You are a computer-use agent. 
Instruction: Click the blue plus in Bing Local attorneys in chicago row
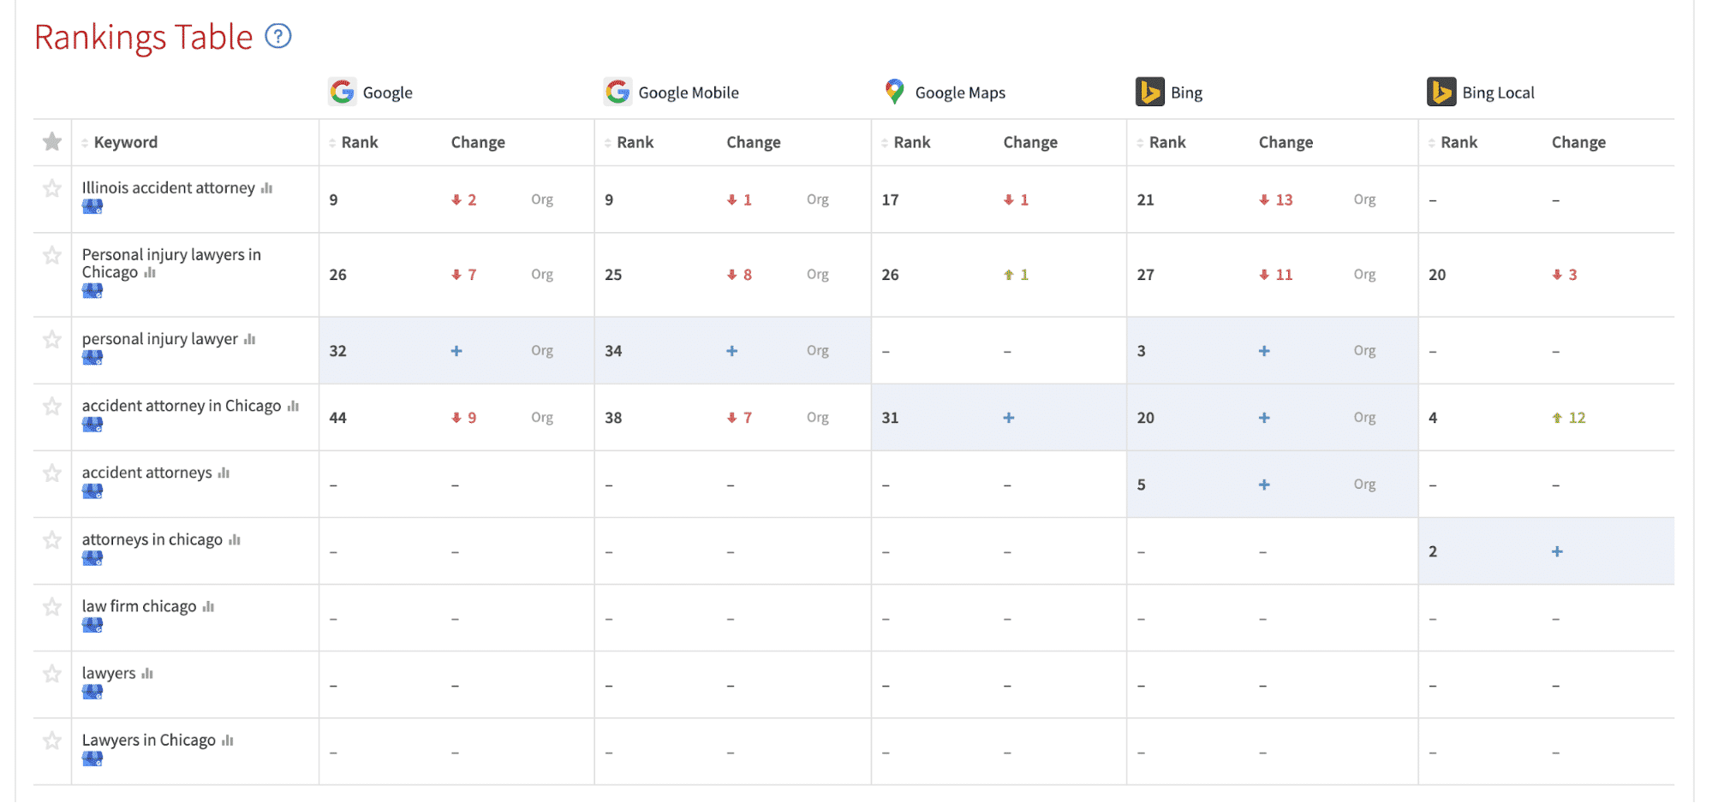click(x=1557, y=552)
